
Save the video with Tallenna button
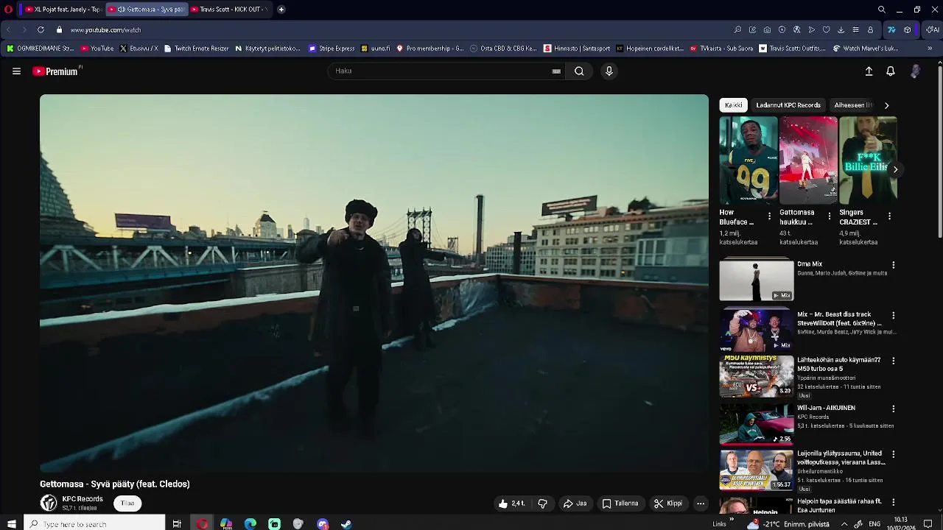pos(620,504)
